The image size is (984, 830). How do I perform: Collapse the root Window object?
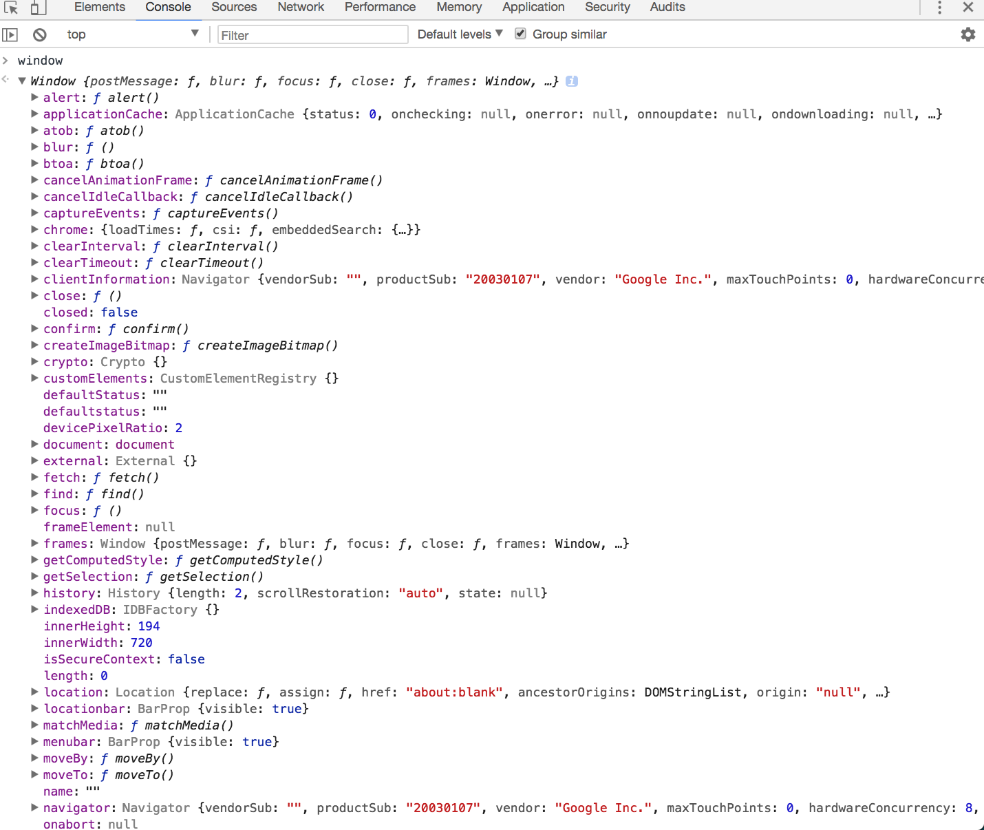pyautogui.click(x=22, y=81)
